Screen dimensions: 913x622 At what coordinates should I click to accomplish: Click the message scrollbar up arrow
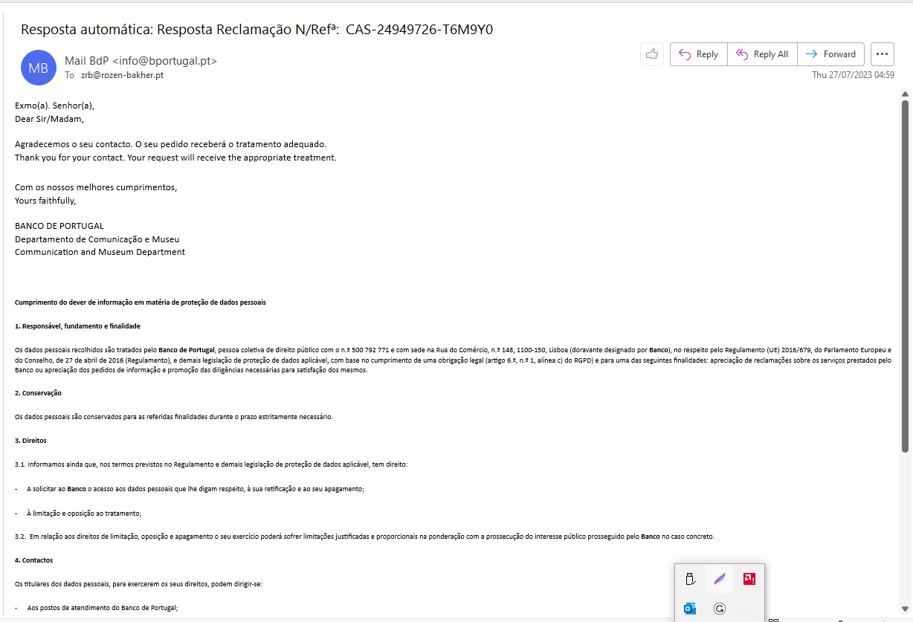[905, 94]
